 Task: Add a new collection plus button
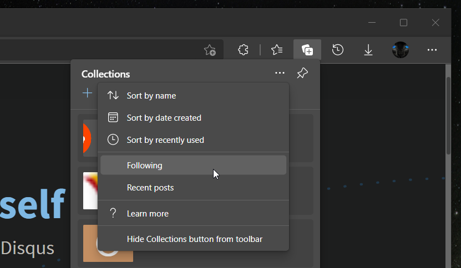click(87, 93)
